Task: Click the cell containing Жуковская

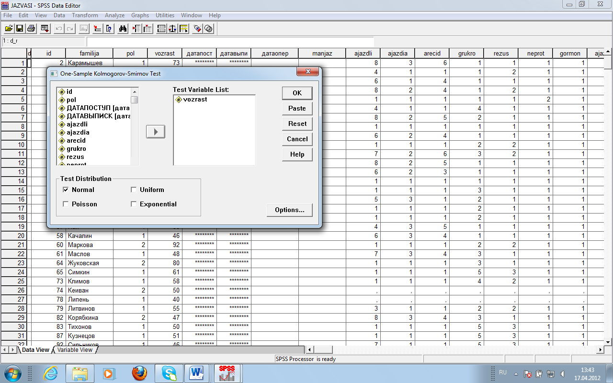Action: click(x=89, y=263)
